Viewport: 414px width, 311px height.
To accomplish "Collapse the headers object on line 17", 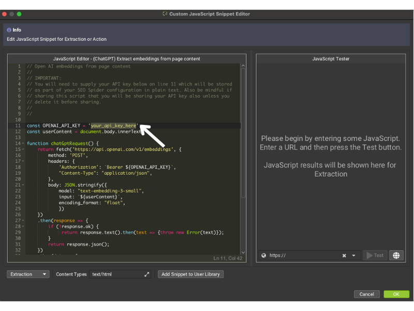I will 22,161.
